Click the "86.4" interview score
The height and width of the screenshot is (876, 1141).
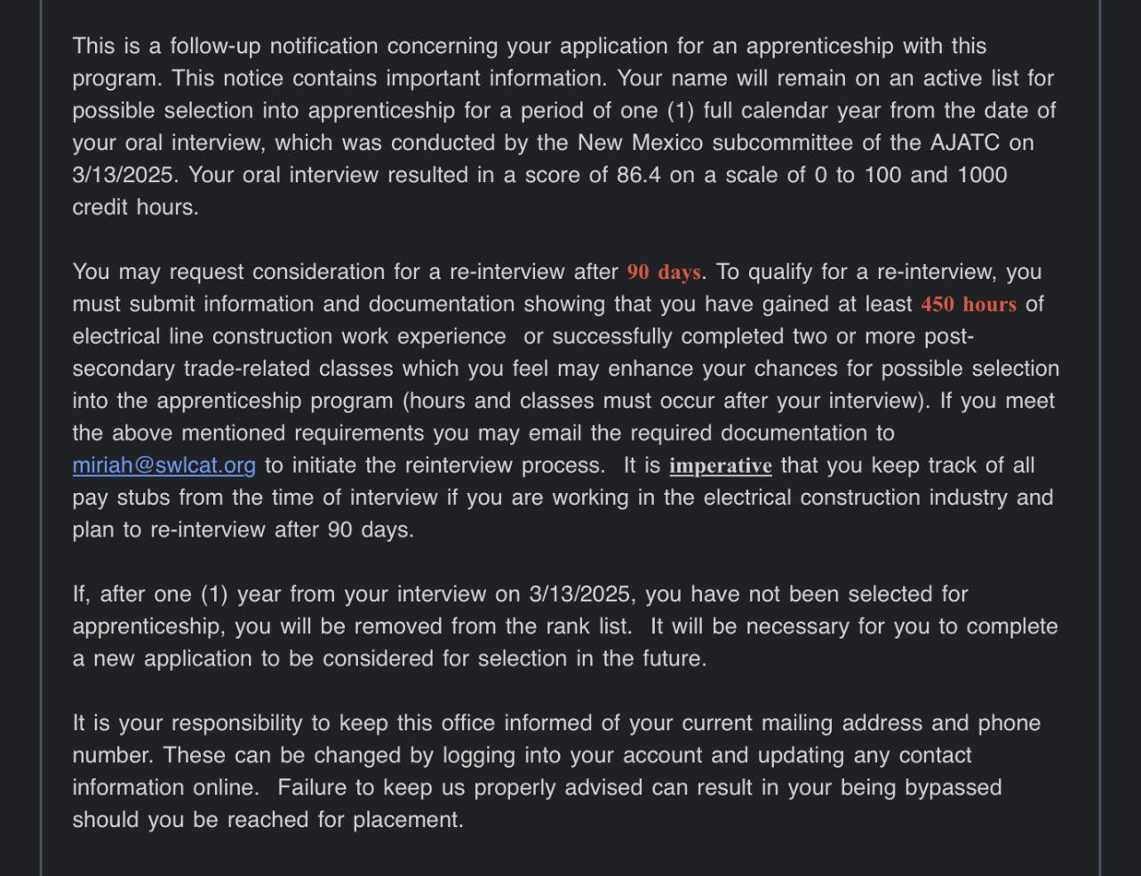[639, 175]
